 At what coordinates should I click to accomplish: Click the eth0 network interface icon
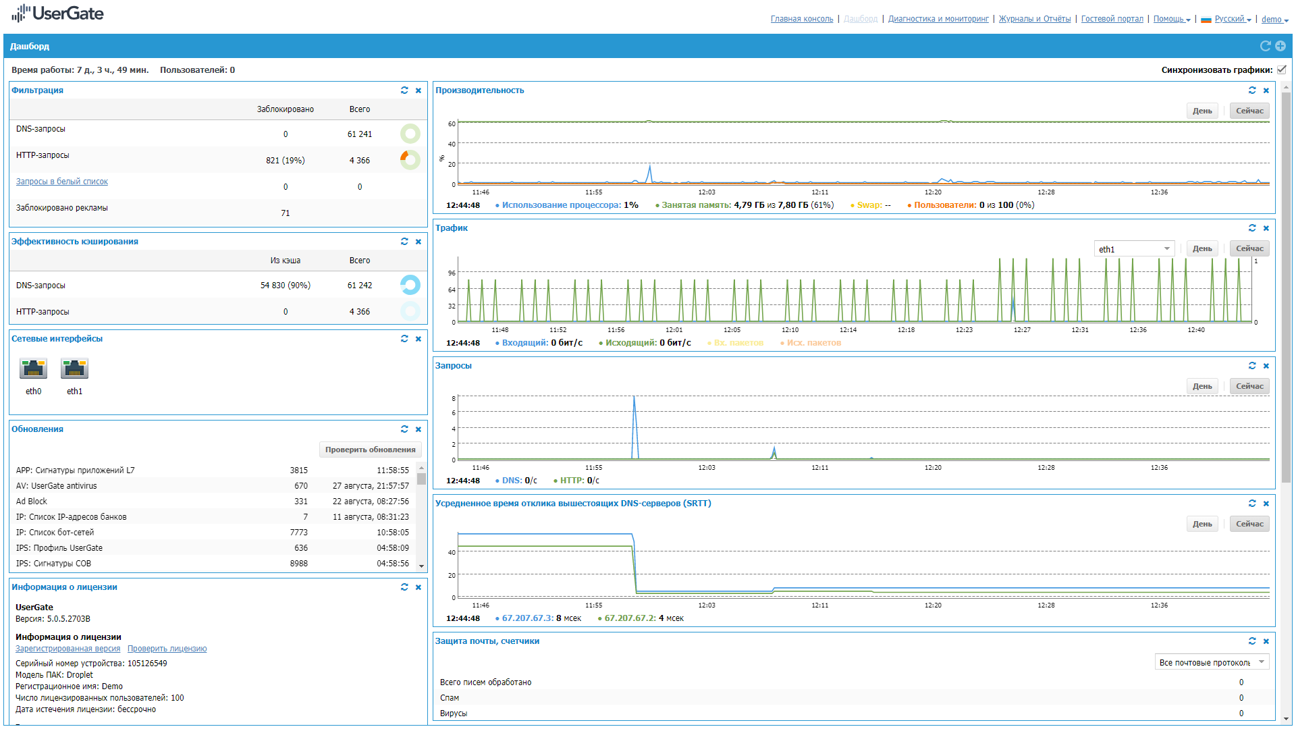click(33, 369)
